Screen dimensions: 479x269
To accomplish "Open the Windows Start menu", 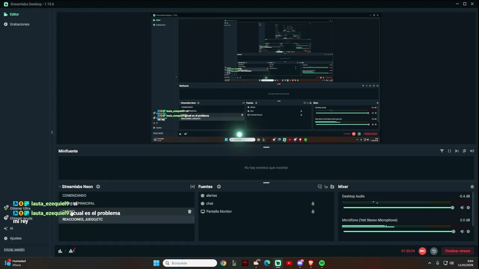I will (x=156, y=263).
